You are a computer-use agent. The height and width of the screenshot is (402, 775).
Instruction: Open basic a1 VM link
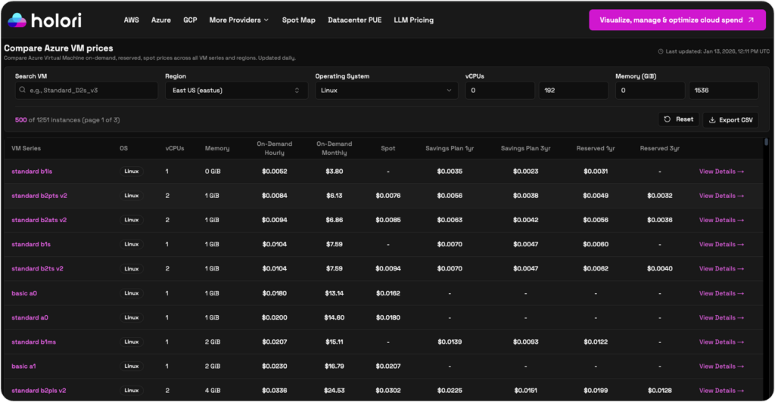23,366
